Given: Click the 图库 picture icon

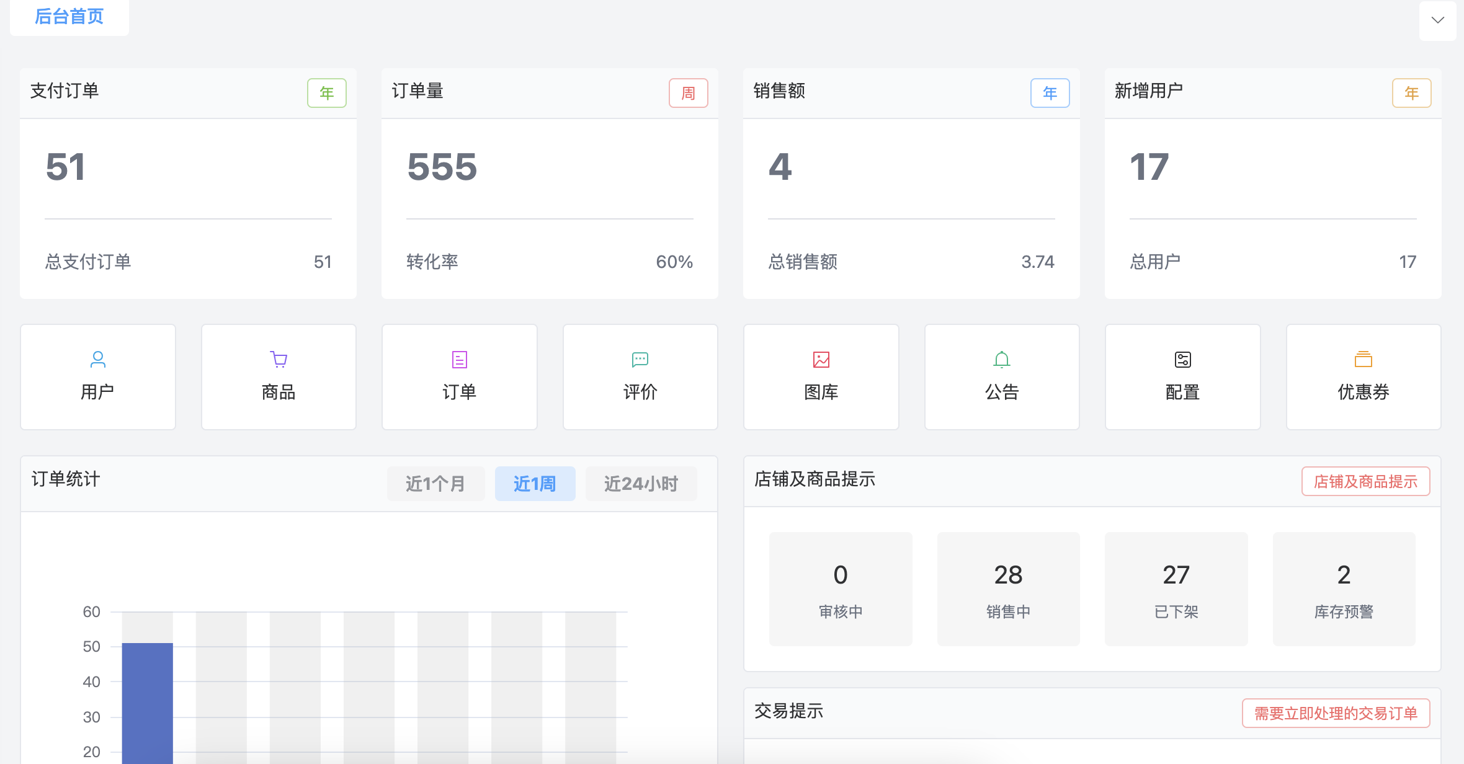Looking at the screenshot, I should point(821,359).
